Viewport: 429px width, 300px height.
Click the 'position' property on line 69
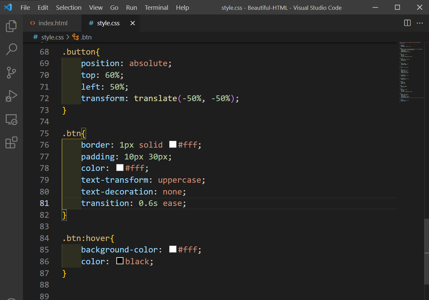101,63
